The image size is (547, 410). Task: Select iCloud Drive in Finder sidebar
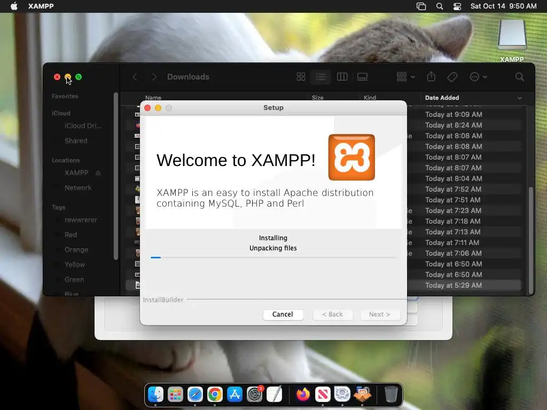(83, 126)
